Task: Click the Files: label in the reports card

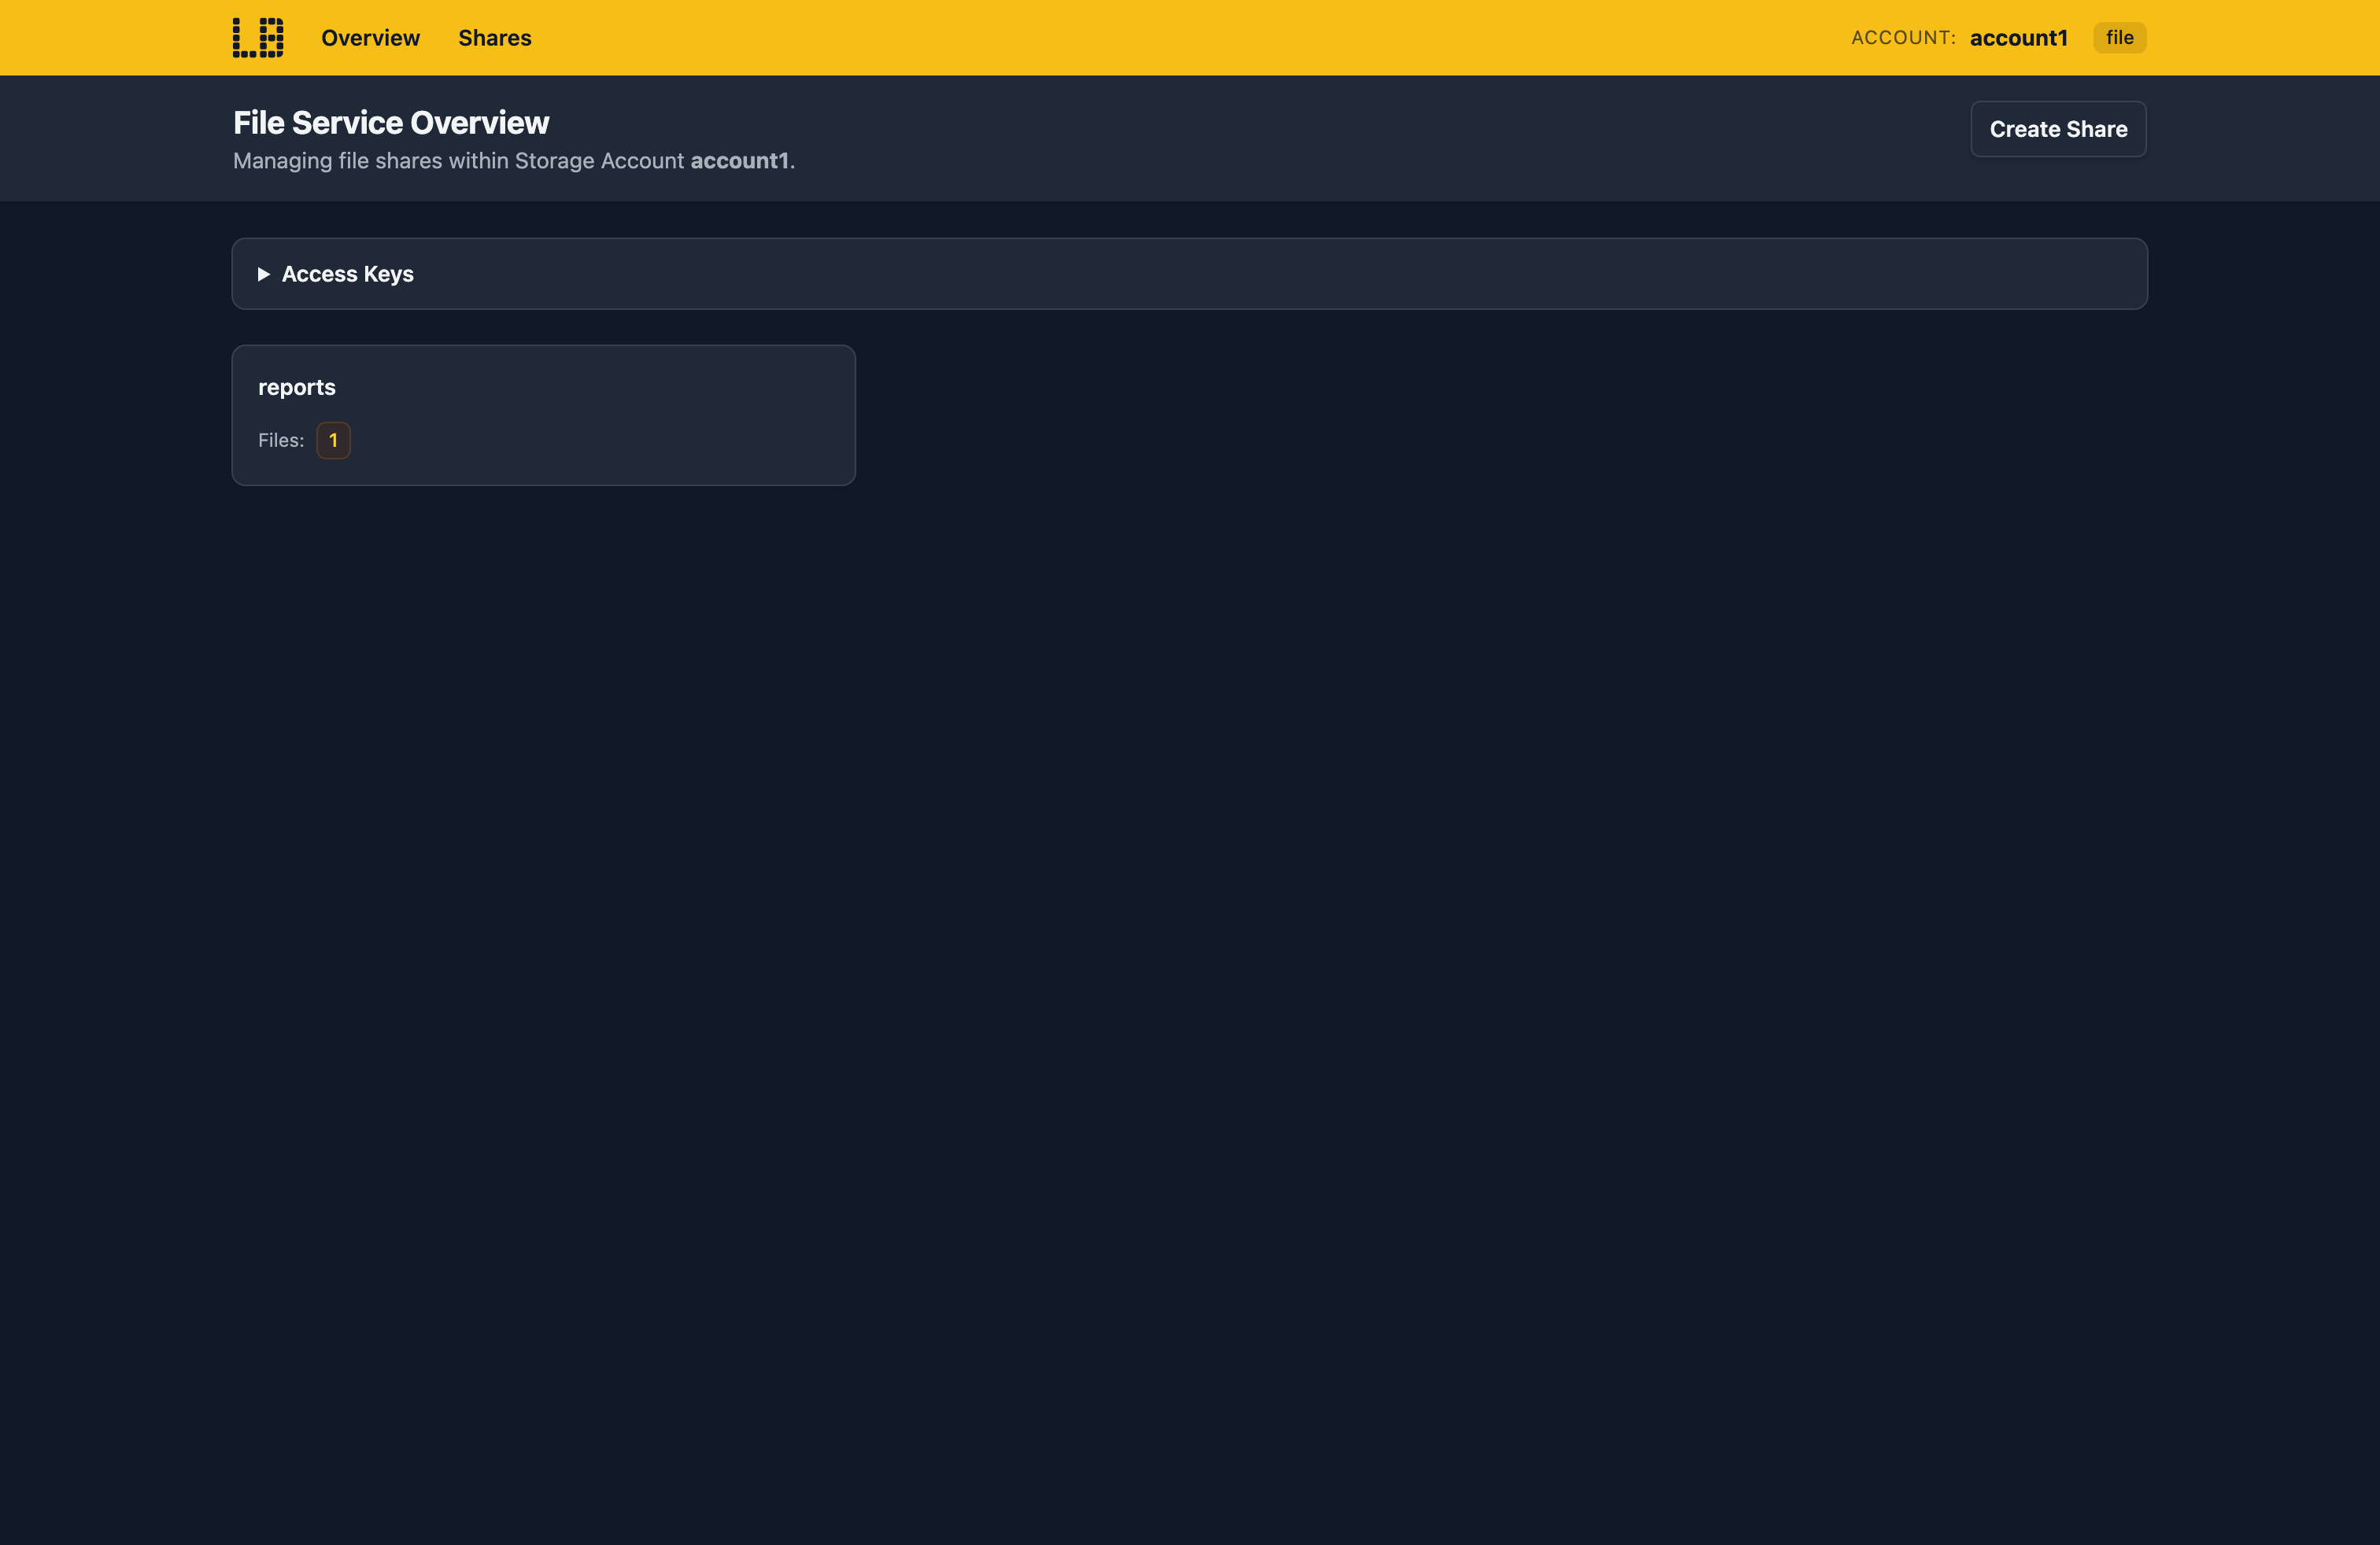Action: click(281, 441)
